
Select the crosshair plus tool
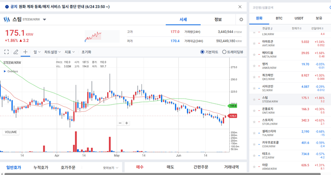(25, 52)
